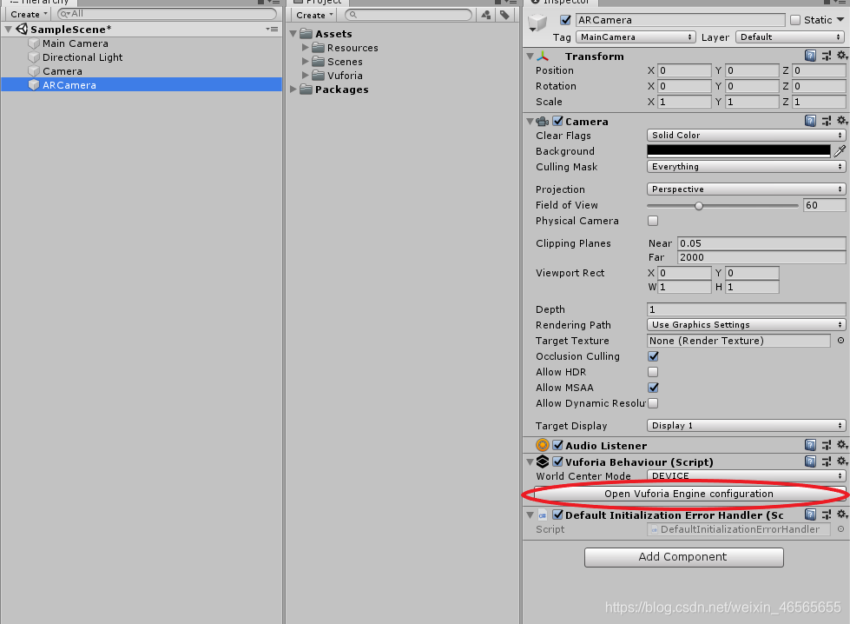This screenshot has width=850, height=624.
Task: Select Scenes folder in Project
Action: pos(345,62)
